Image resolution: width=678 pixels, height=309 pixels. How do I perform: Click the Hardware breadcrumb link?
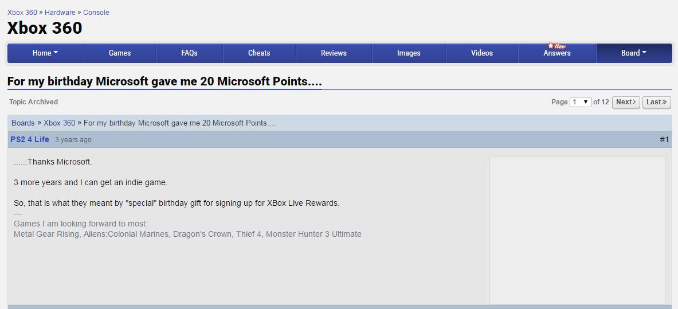60,13
